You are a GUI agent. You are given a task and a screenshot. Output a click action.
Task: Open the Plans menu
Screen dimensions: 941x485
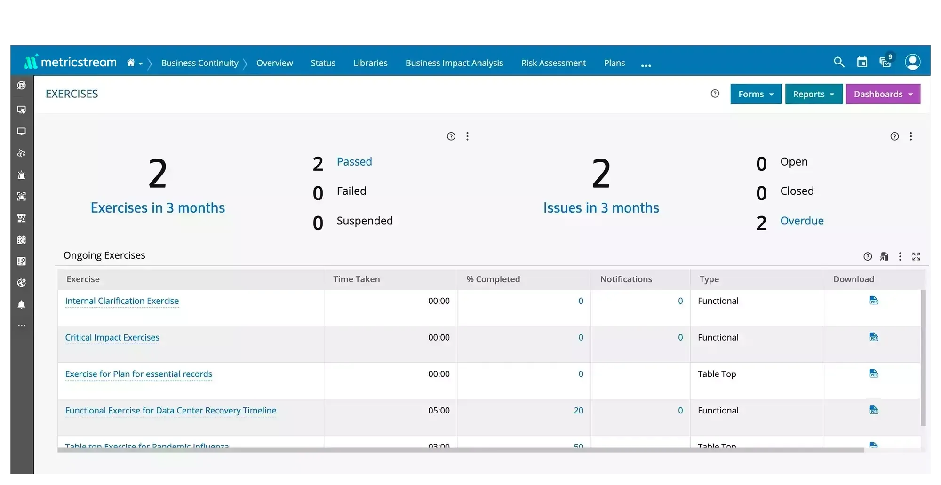(x=614, y=63)
